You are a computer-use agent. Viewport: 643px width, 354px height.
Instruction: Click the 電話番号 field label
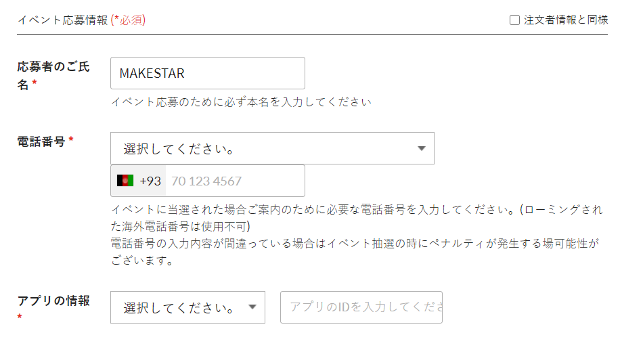(x=41, y=141)
